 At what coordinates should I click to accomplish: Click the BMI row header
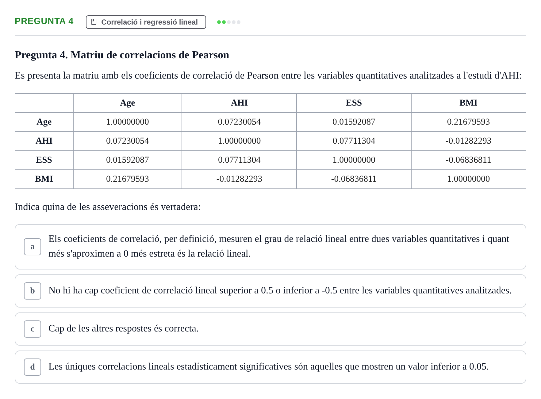pos(44,179)
